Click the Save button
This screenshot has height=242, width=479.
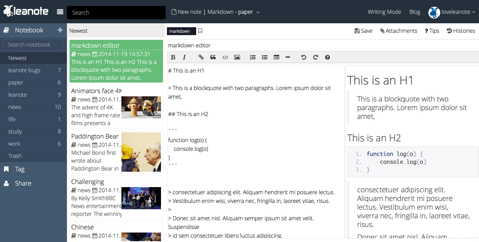coord(364,31)
